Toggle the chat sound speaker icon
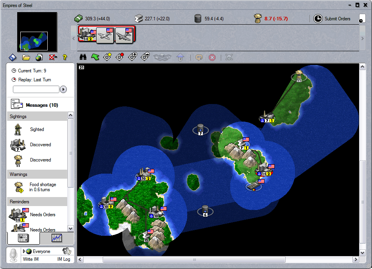Viewport: 372px width, 269px height. [66, 251]
